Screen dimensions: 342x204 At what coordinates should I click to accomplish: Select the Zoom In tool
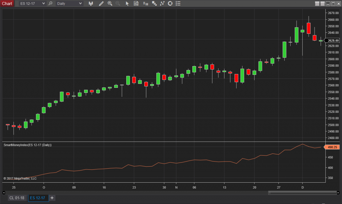pos(110,3)
